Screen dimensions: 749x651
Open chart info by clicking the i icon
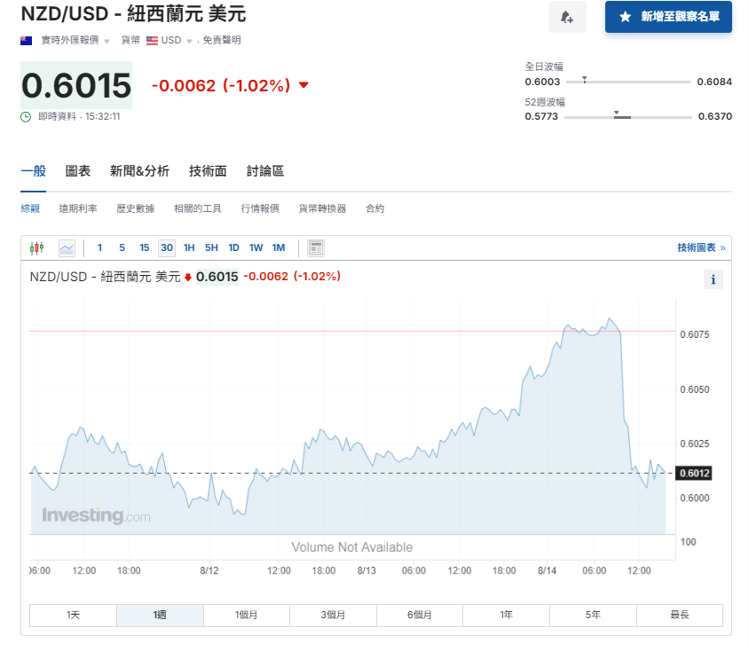point(713,279)
